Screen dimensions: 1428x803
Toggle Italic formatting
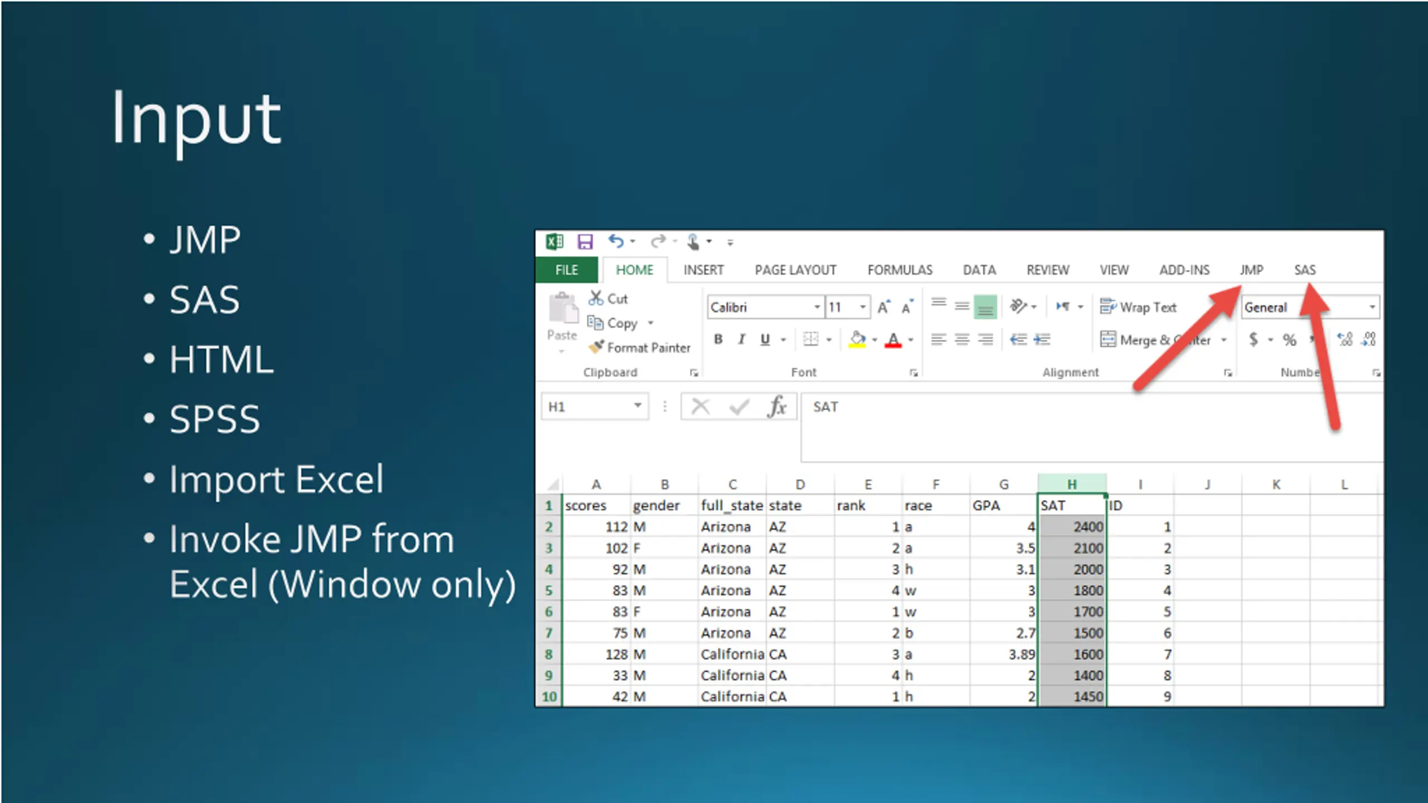pos(742,339)
